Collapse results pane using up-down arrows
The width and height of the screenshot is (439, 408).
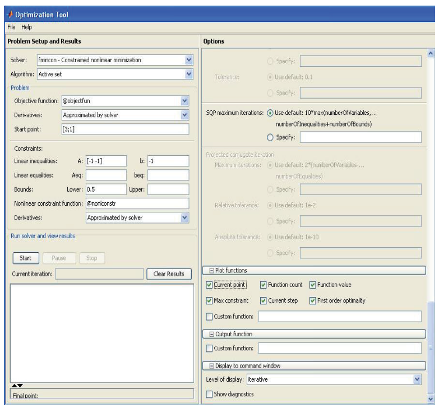point(17,386)
